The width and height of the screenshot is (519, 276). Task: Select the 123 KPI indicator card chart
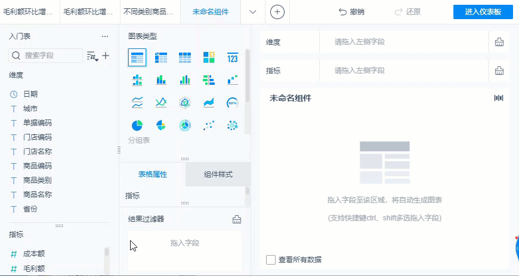coord(233,58)
